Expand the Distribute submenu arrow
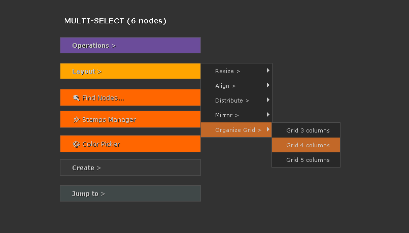 click(x=268, y=100)
